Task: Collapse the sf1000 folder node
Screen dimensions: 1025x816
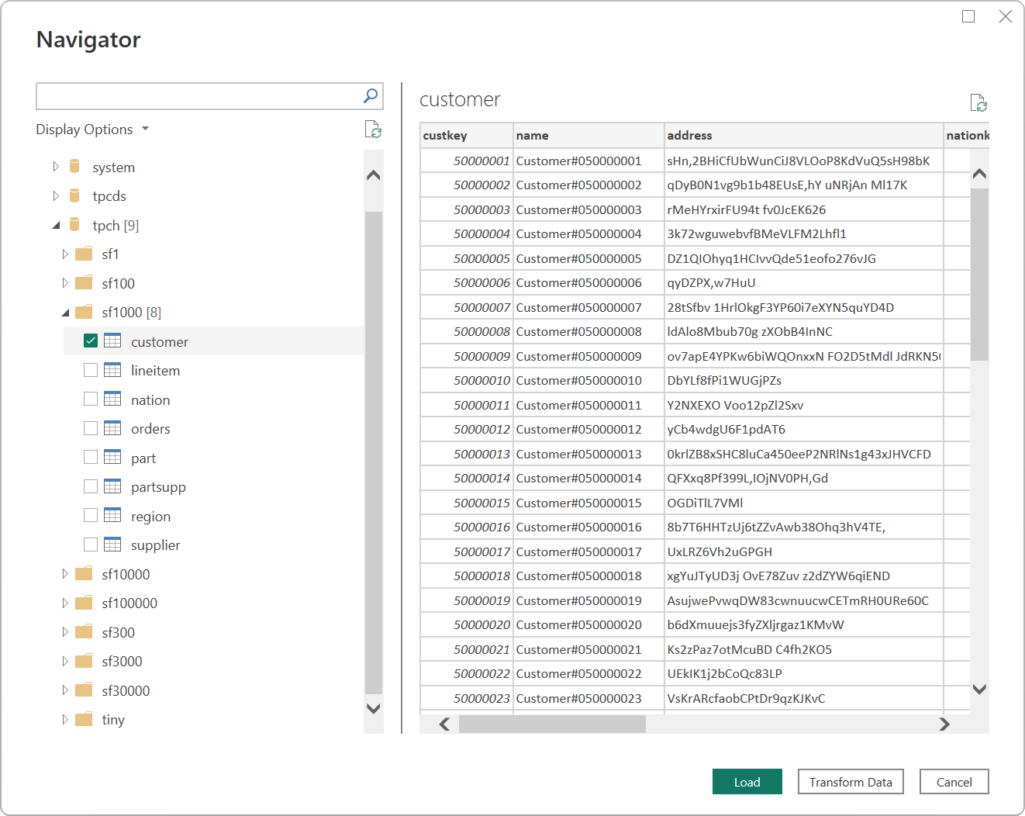Action: click(65, 313)
